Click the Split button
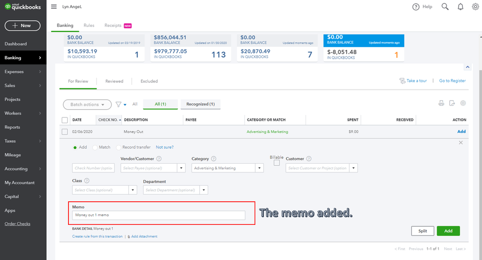This screenshot has width=482, height=260. tap(423, 231)
